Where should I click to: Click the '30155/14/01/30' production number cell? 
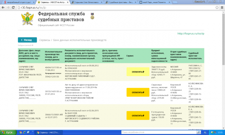(x=53, y=93)
